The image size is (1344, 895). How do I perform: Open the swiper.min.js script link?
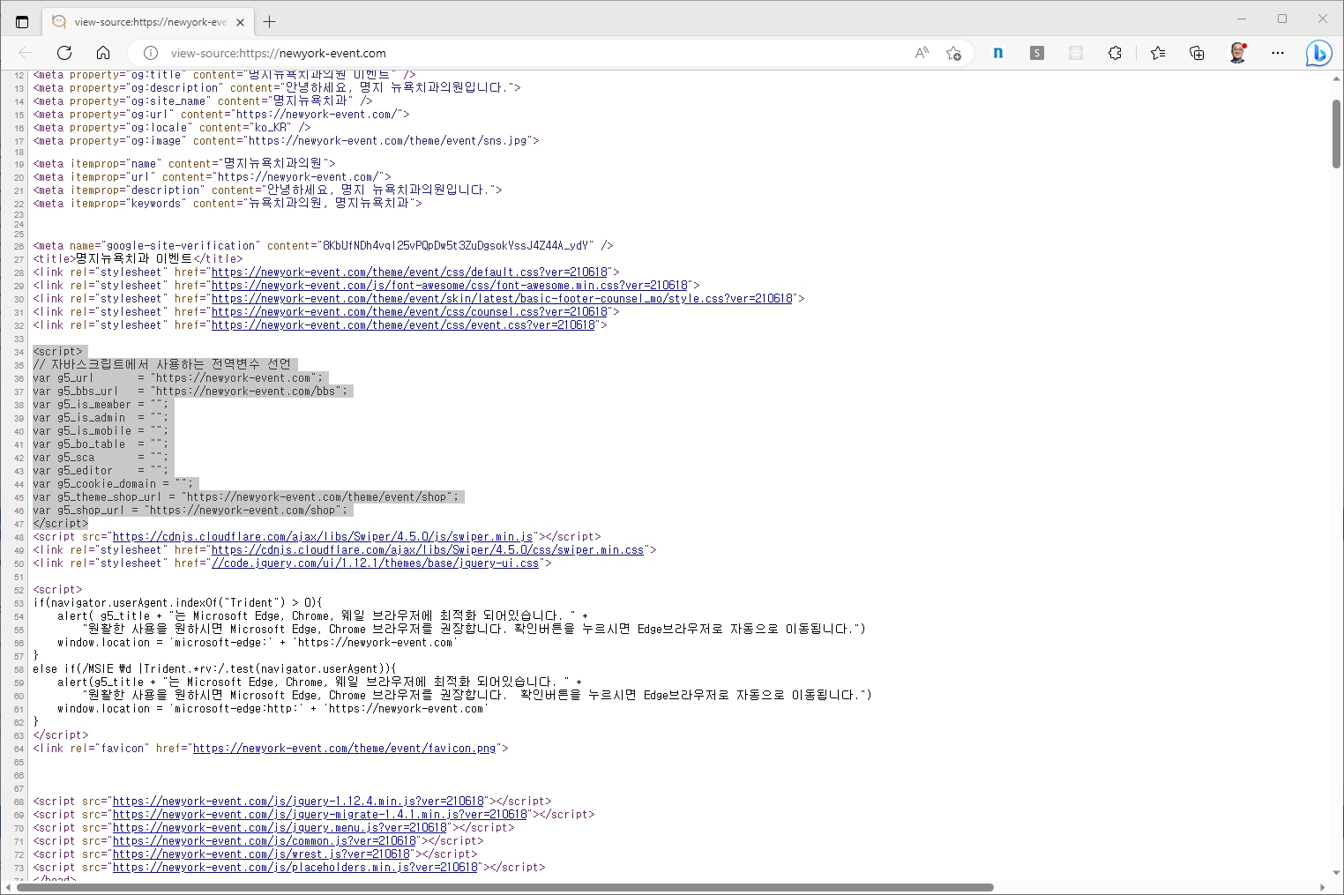point(323,537)
